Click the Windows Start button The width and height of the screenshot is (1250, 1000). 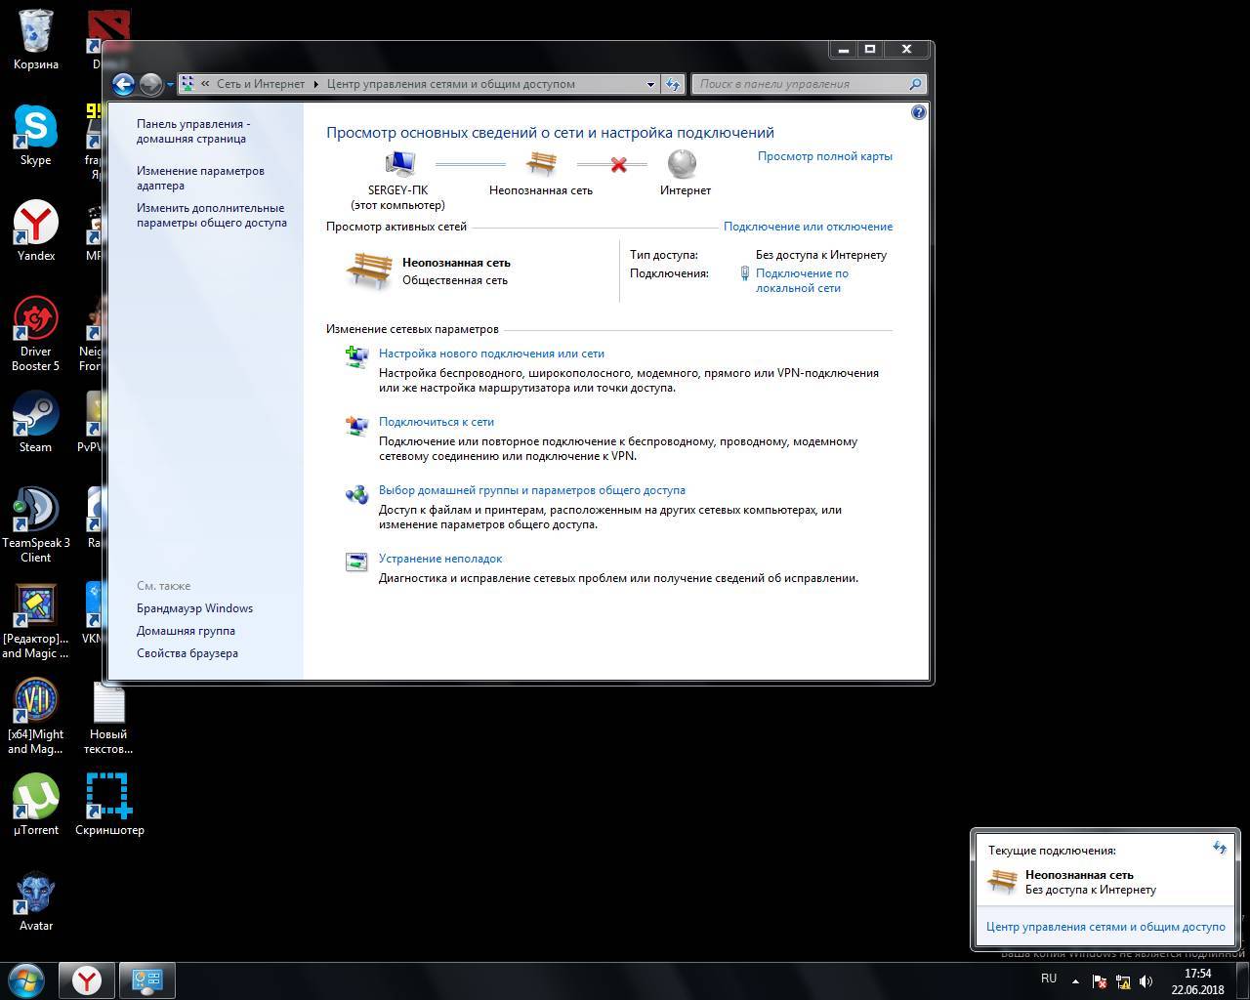(x=26, y=979)
